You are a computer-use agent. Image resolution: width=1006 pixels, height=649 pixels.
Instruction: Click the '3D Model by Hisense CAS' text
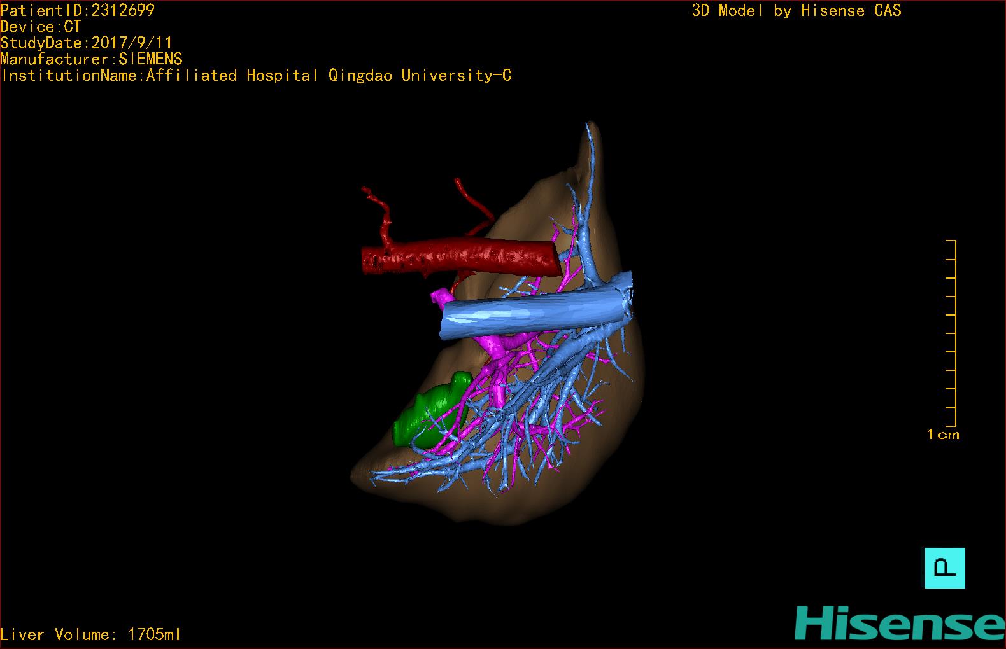(x=797, y=11)
